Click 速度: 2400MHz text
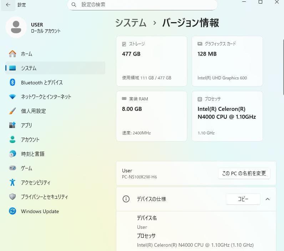 (x=136, y=133)
